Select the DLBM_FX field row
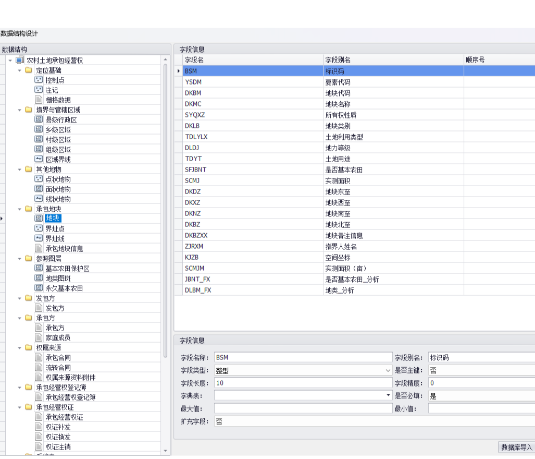This screenshot has width=535, height=459. tap(355, 290)
